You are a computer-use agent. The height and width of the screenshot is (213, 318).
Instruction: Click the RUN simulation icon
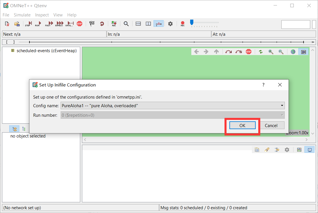pyautogui.click(x=38, y=24)
